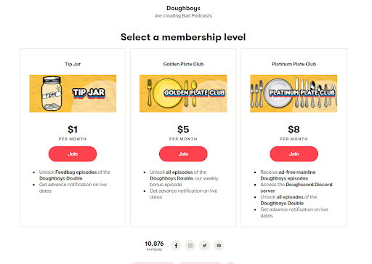
Task: Click the 10,876 patrons count
Action: [154, 245]
